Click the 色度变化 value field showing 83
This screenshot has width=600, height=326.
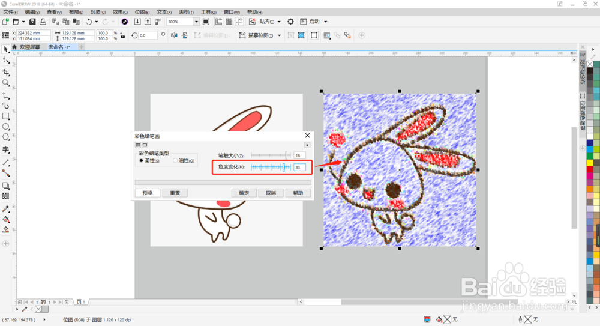click(x=299, y=168)
